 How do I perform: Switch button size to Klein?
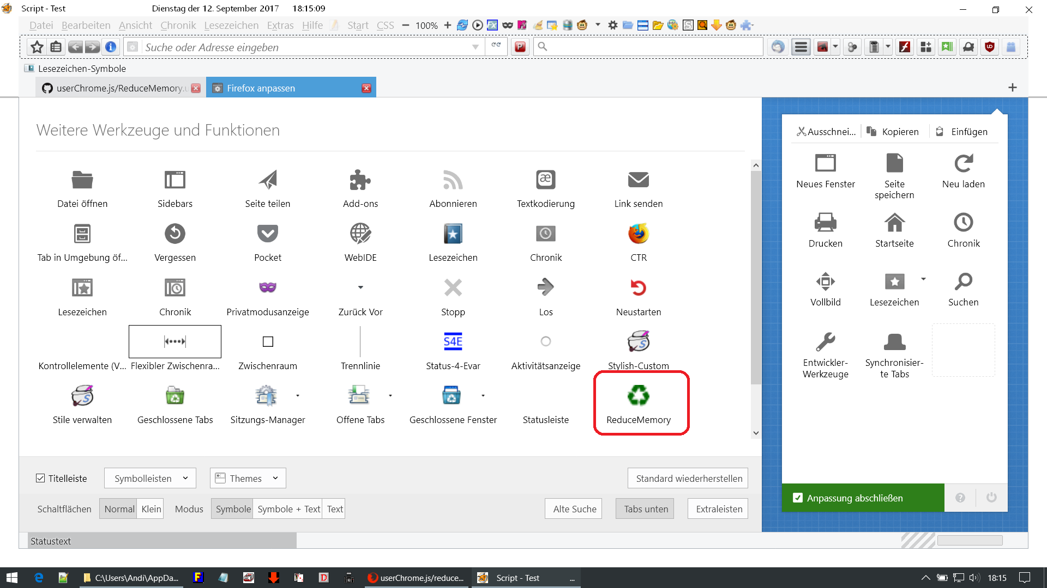tap(151, 509)
